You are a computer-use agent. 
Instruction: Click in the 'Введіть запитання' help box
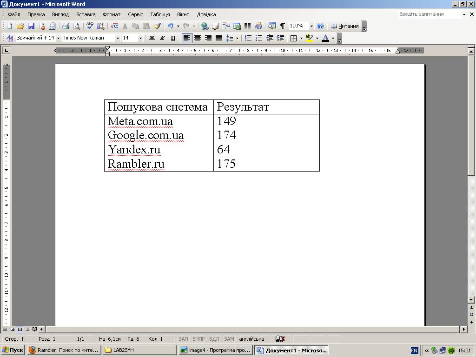430,14
